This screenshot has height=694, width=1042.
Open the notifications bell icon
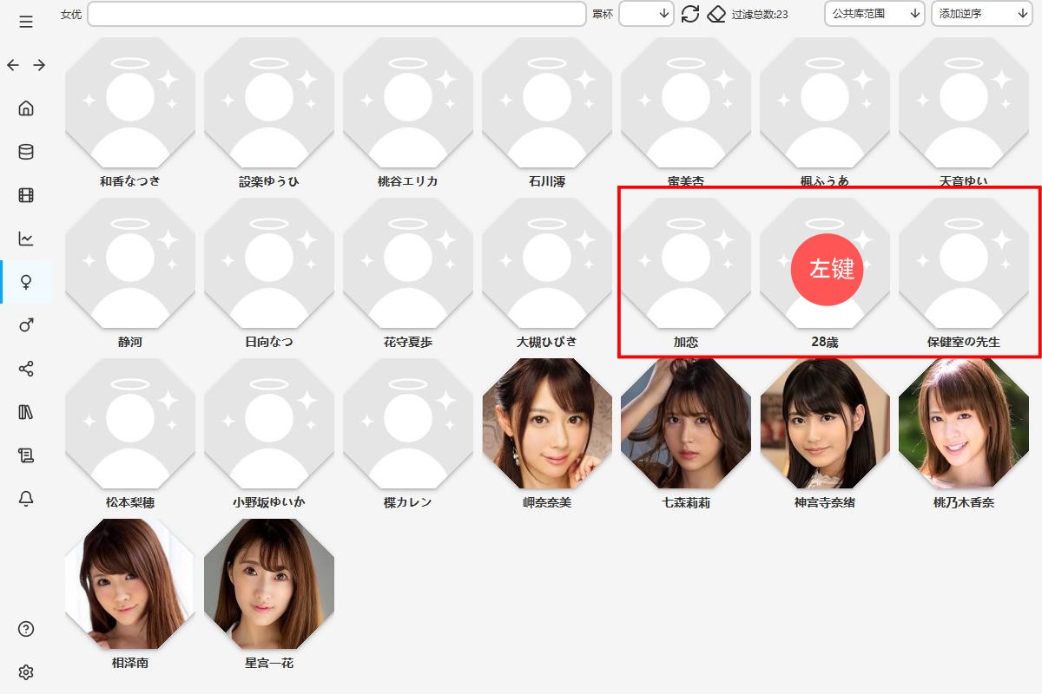click(x=26, y=499)
